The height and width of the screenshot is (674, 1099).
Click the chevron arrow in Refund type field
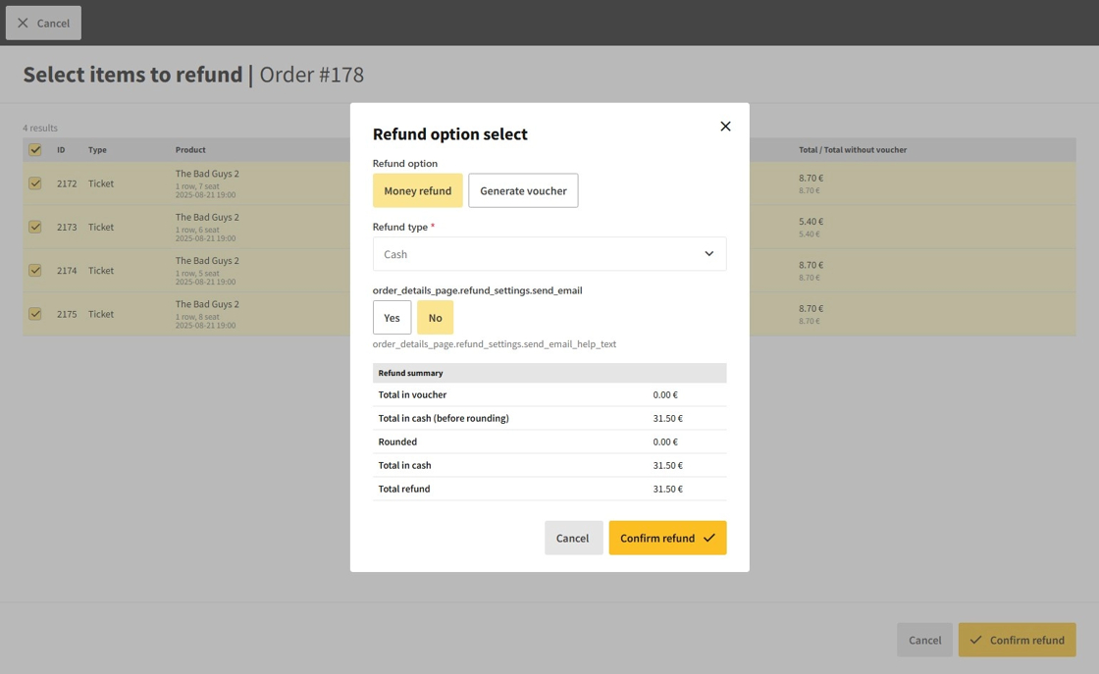(x=708, y=254)
